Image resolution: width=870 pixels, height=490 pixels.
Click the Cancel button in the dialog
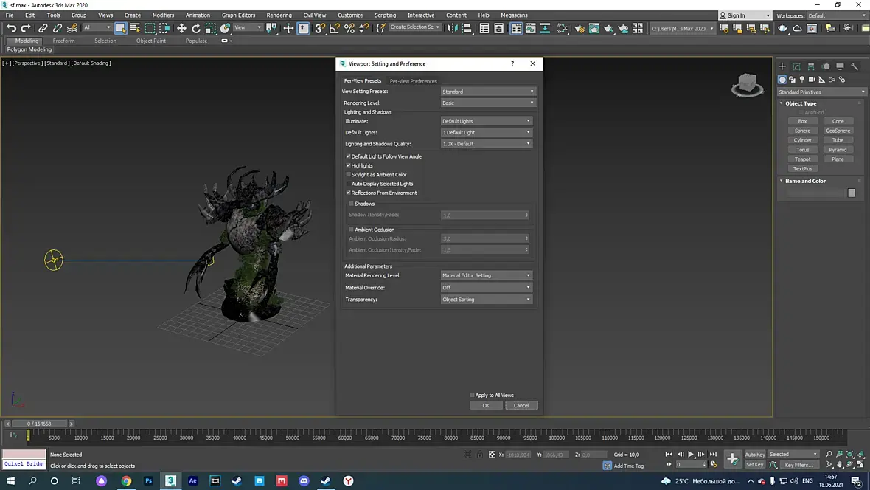(521, 405)
